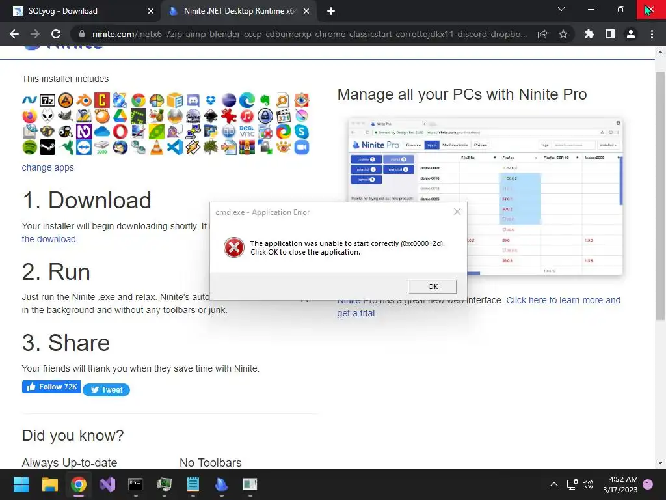Click the Opera app icon
666x500 pixels.
[x=120, y=132]
